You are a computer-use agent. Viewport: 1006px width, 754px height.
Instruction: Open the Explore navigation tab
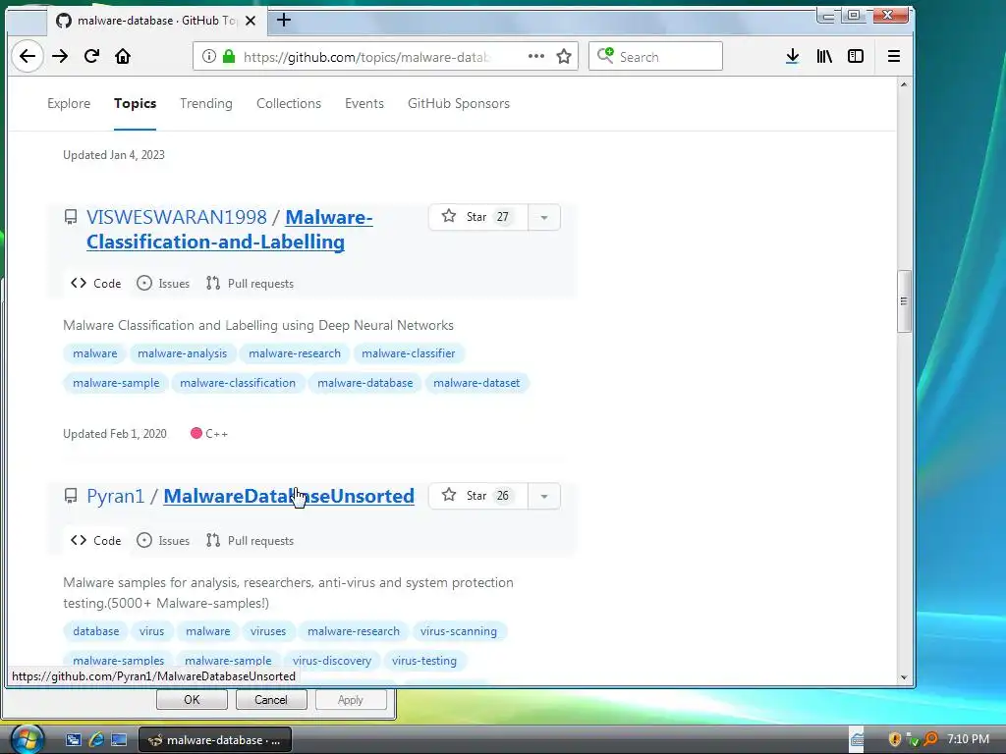pyautogui.click(x=69, y=103)
